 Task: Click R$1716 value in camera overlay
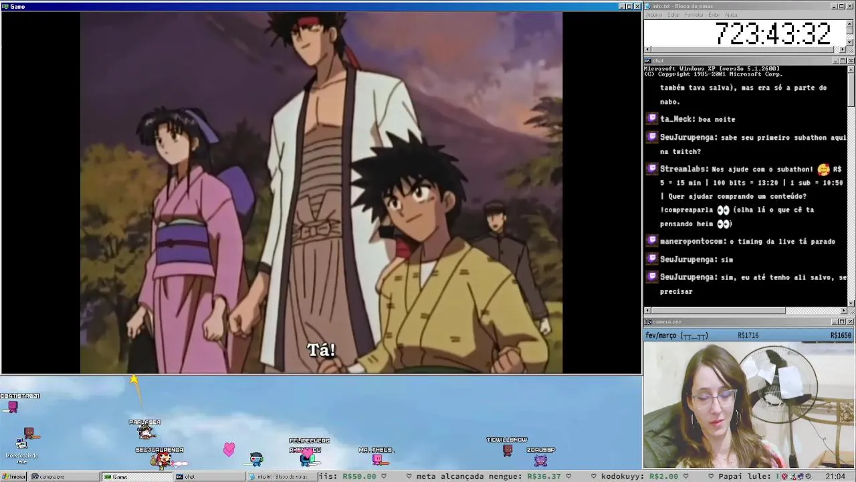[748, 335]
